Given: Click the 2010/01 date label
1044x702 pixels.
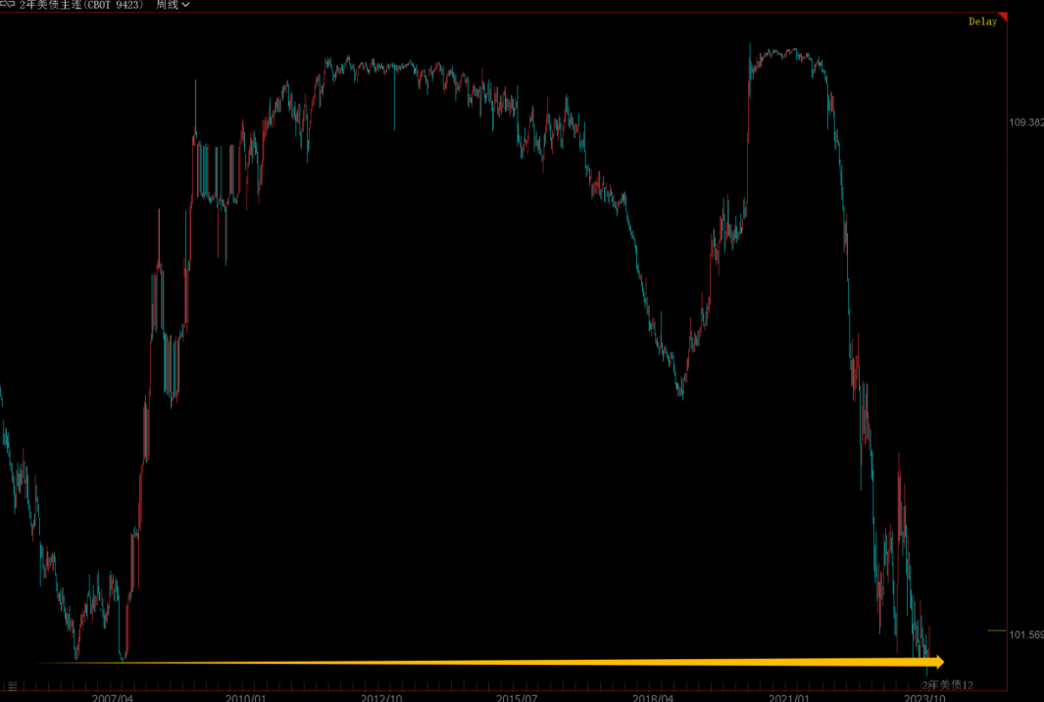Looking at the screenshot, I should [246, 698].
